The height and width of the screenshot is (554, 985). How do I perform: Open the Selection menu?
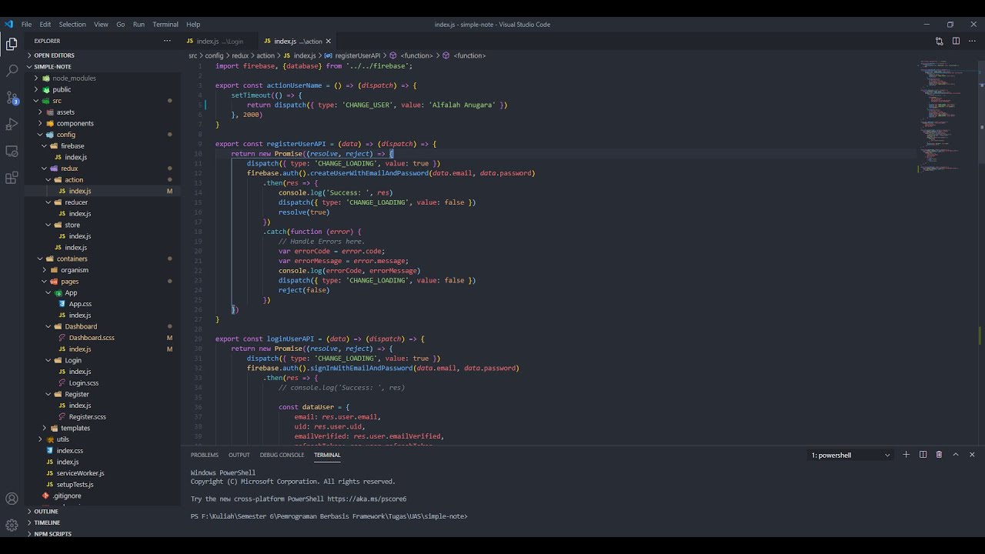[x=72, y=25]
